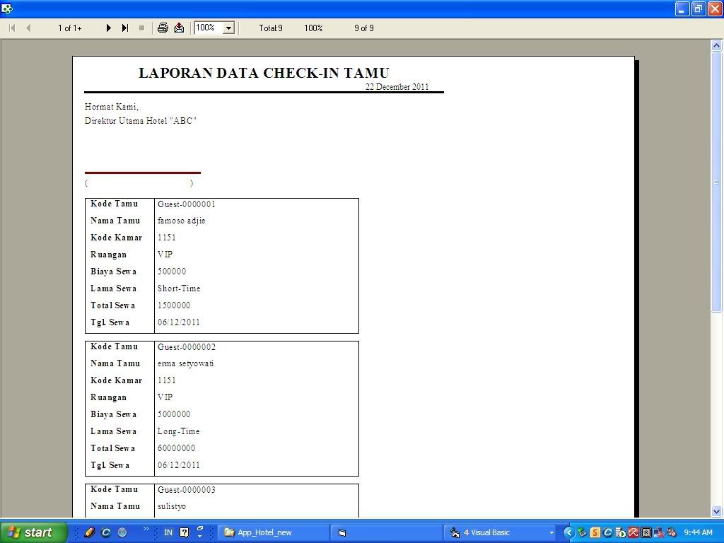Select the 'Short-Time' Lama Sewa value

pos(179,288)
